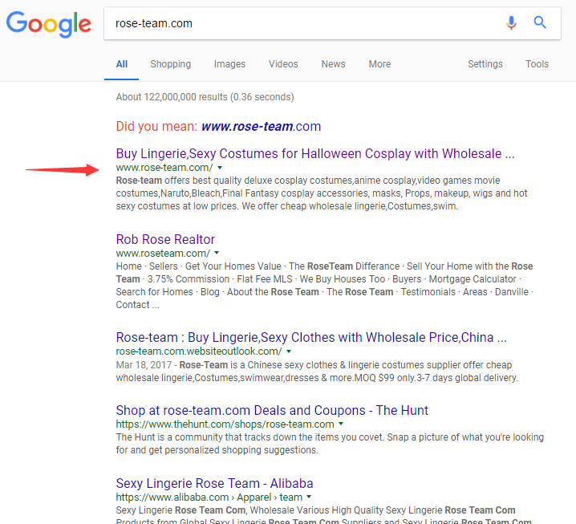Screen dimensions: 576x524
Task: Click the green URL rose-team.com.websiteoutlook.com/
Action: [x=199, y=351]
